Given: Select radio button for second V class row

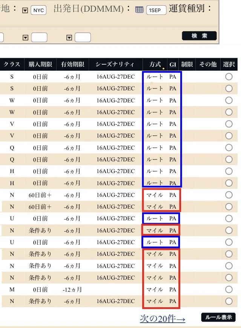Looking at the screenshot, I should [229, 136].
